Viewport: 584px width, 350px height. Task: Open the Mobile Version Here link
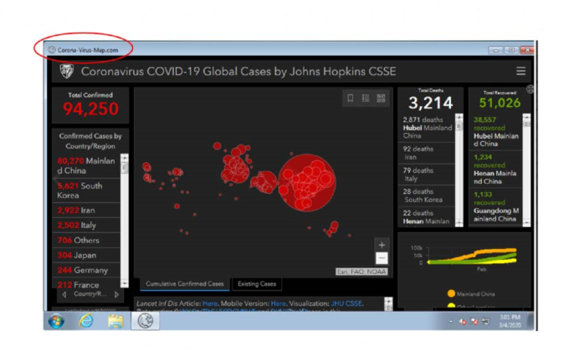[279, 303]
